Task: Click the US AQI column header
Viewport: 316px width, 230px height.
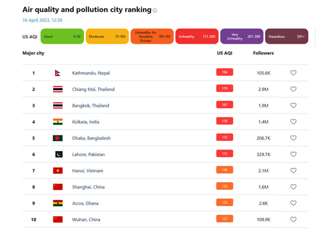Action: 224,53
